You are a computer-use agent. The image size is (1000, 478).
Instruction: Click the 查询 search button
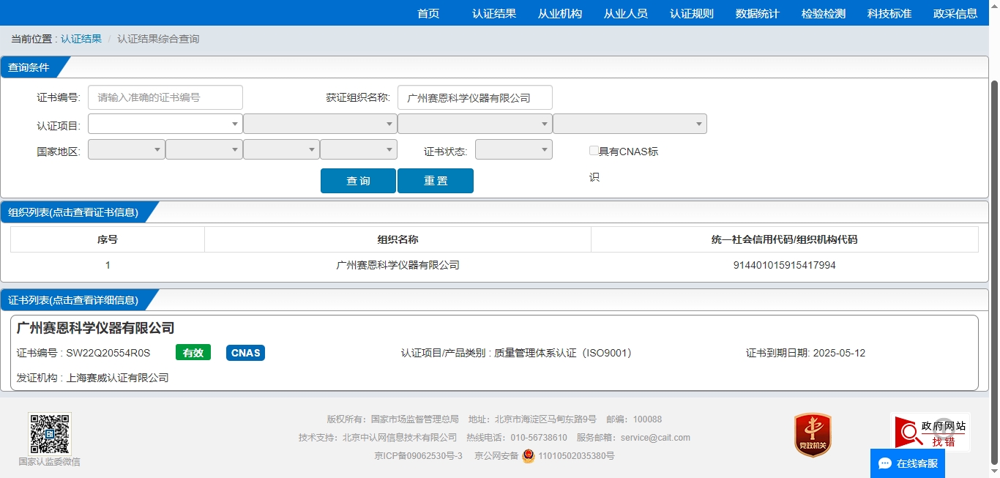coord(358,181)
